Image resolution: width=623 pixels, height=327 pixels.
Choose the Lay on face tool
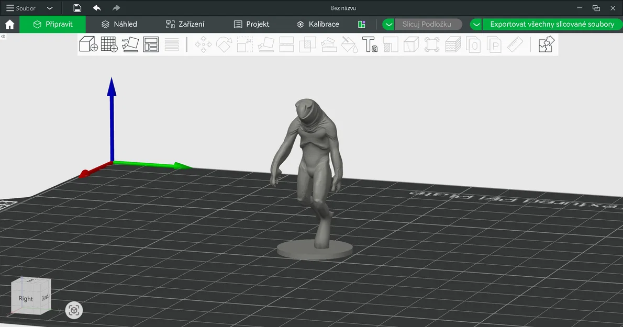coord(266,44)
